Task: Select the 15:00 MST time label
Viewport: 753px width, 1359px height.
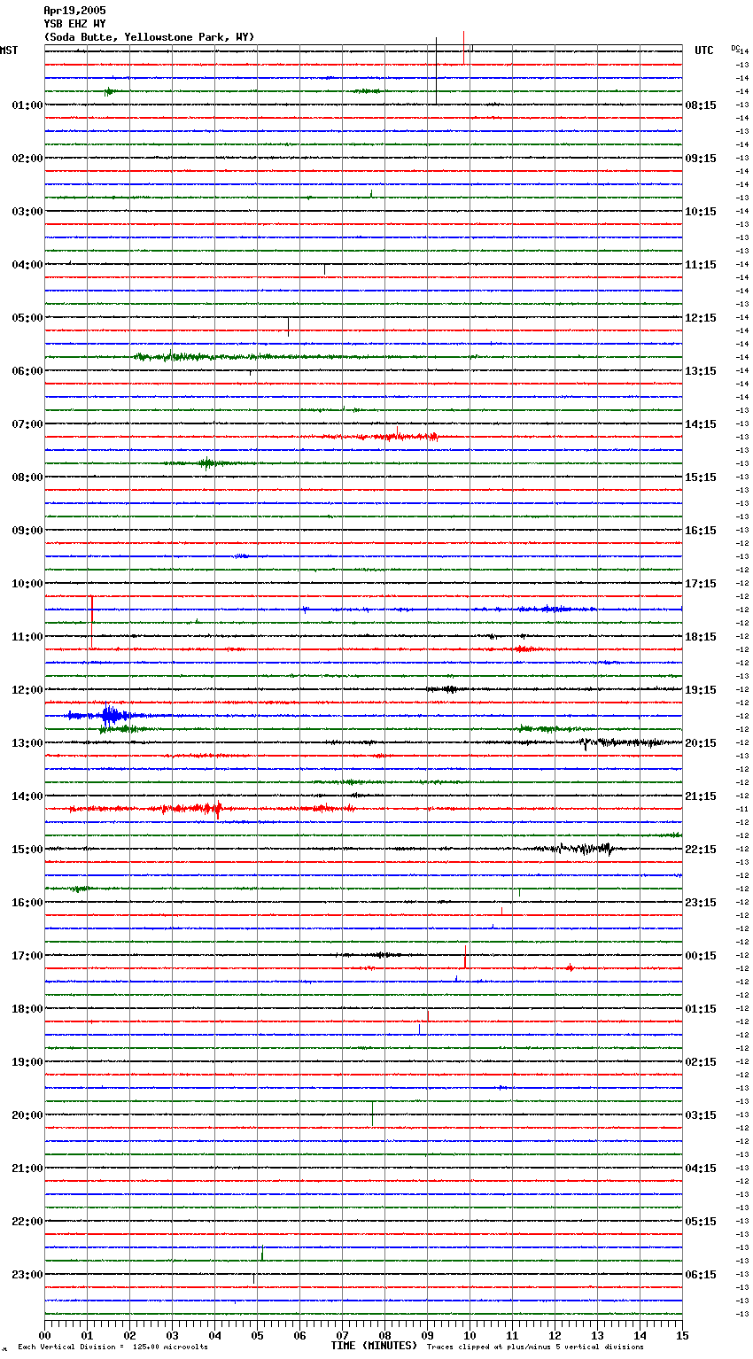Action: 27,850
